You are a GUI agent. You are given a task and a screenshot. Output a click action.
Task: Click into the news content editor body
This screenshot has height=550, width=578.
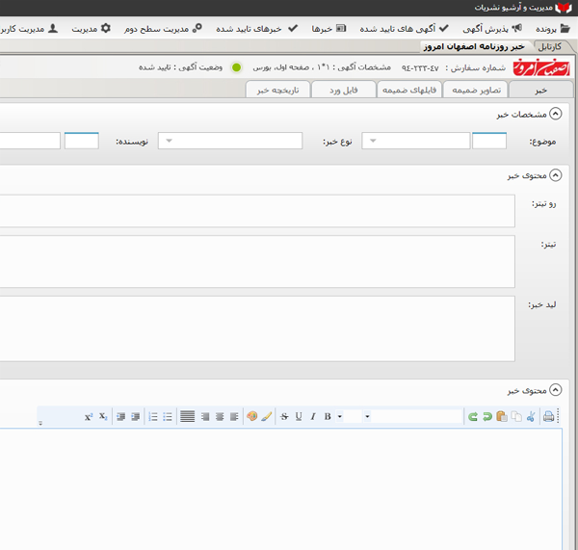click(x=281, y=488)
